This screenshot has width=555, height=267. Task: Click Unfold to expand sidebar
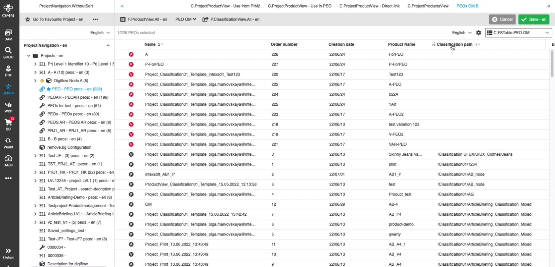point(8,253)
